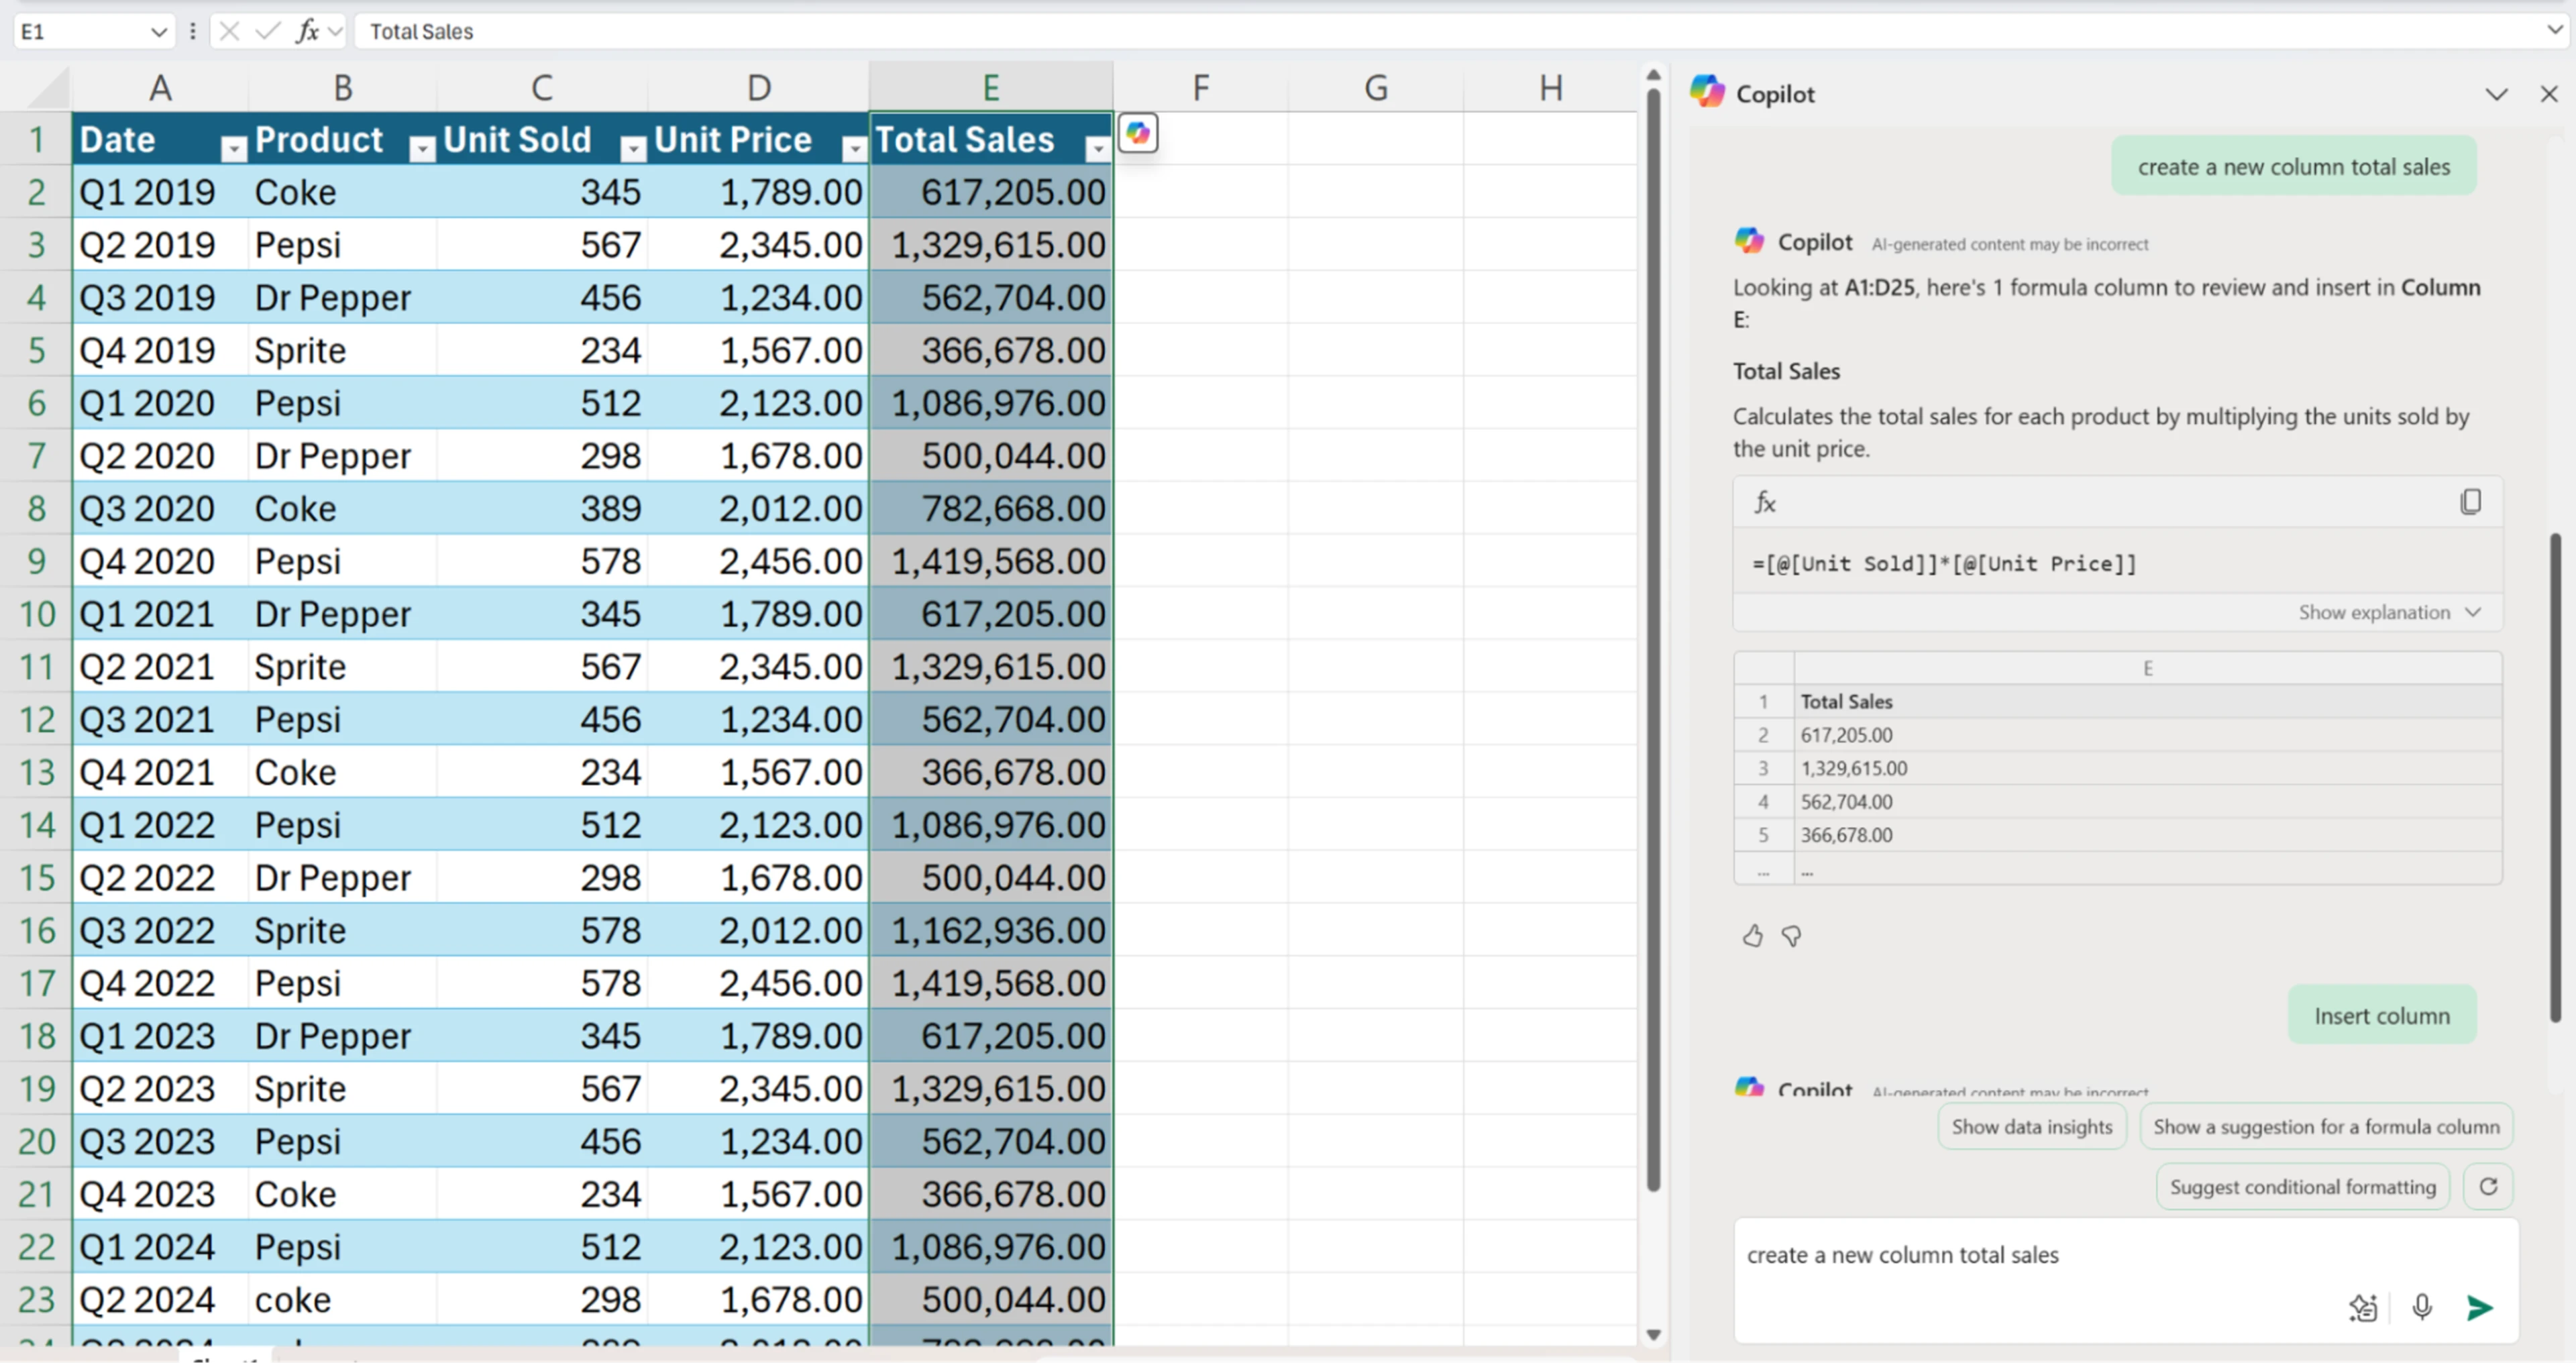2576x1363 pixels.
Task: Open the sparkle prompt guide icon
Action: click(2363, 1307)
